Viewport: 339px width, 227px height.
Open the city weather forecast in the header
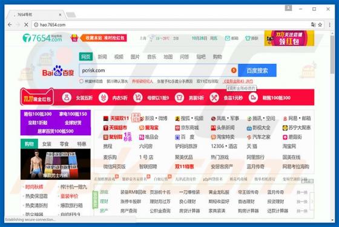point(159,38)
